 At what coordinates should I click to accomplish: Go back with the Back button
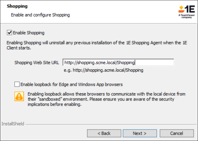104,133
